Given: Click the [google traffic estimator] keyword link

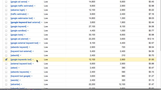Looking at the screenshot, I should click(x=22, y=6).
